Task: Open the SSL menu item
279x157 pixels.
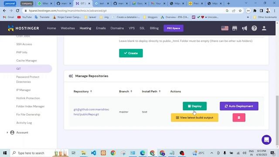Action: (142, 28)
